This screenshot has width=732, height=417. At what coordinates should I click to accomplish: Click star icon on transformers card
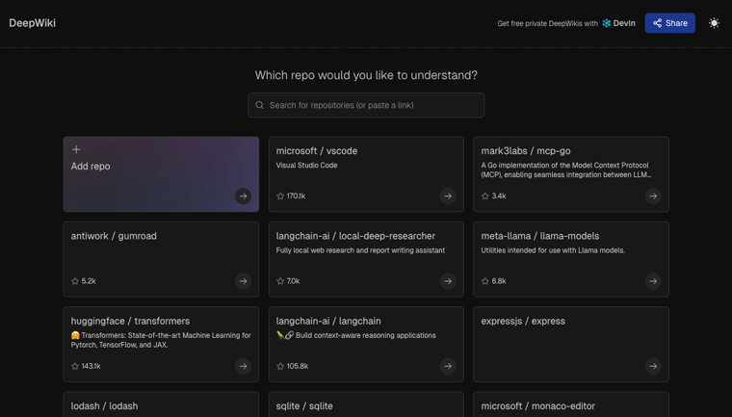pyautogui.click(x=75, y=366)
